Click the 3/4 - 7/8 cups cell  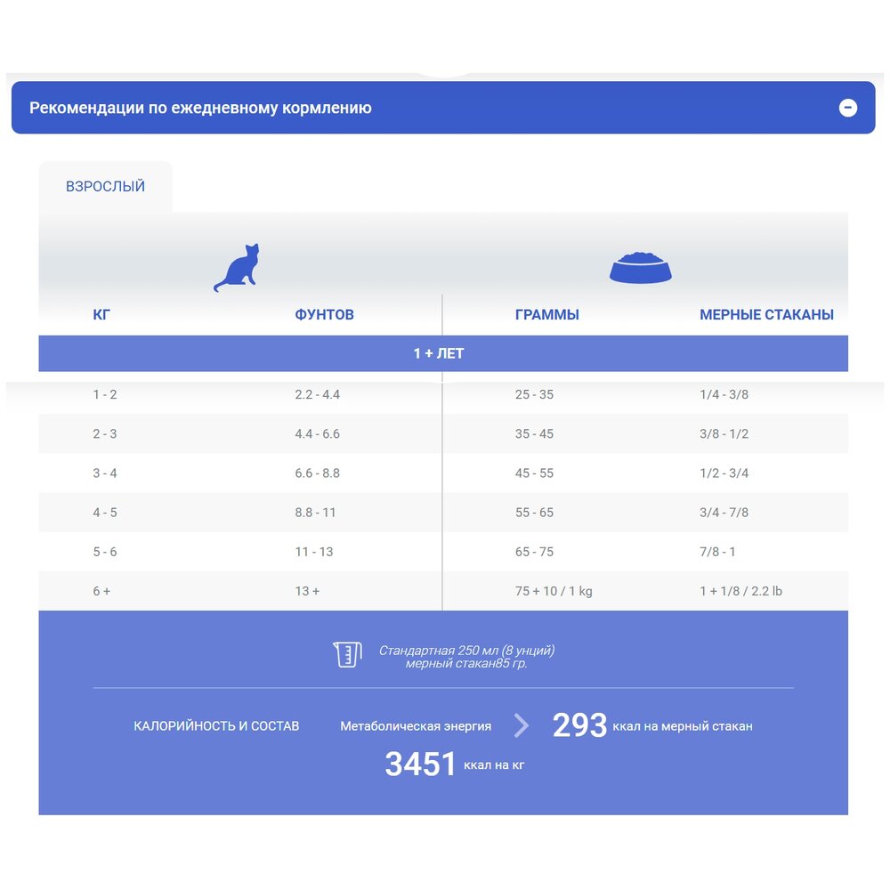coord(724,513)
